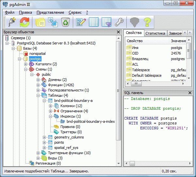Collapse the public schema node
This screenshot has height=177, width=196.
(x=32, y=74)
